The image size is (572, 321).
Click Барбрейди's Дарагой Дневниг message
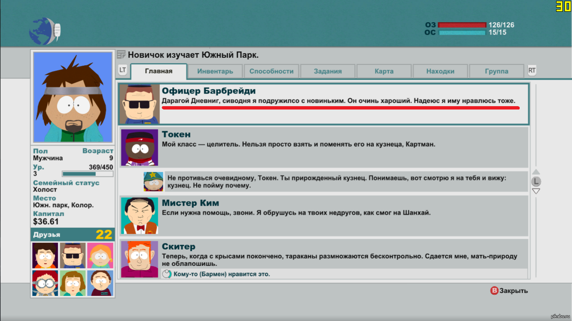[x=339, y=101]
